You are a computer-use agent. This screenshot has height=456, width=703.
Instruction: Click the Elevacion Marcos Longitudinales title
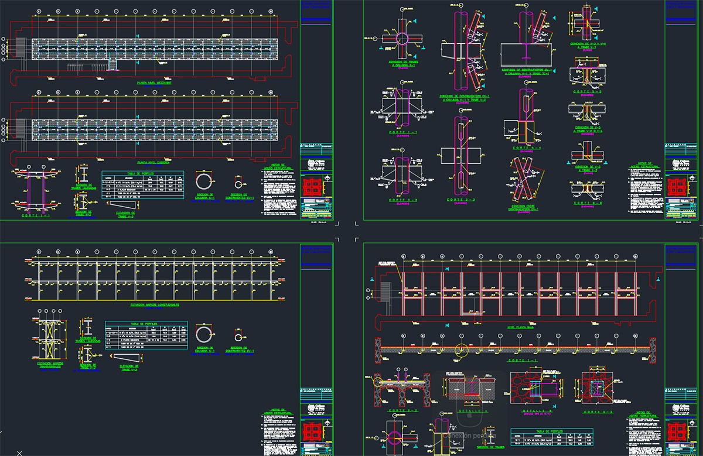155,305
